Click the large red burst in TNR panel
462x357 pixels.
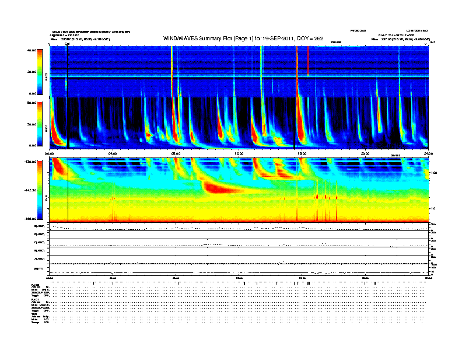(x=224, y=188)
